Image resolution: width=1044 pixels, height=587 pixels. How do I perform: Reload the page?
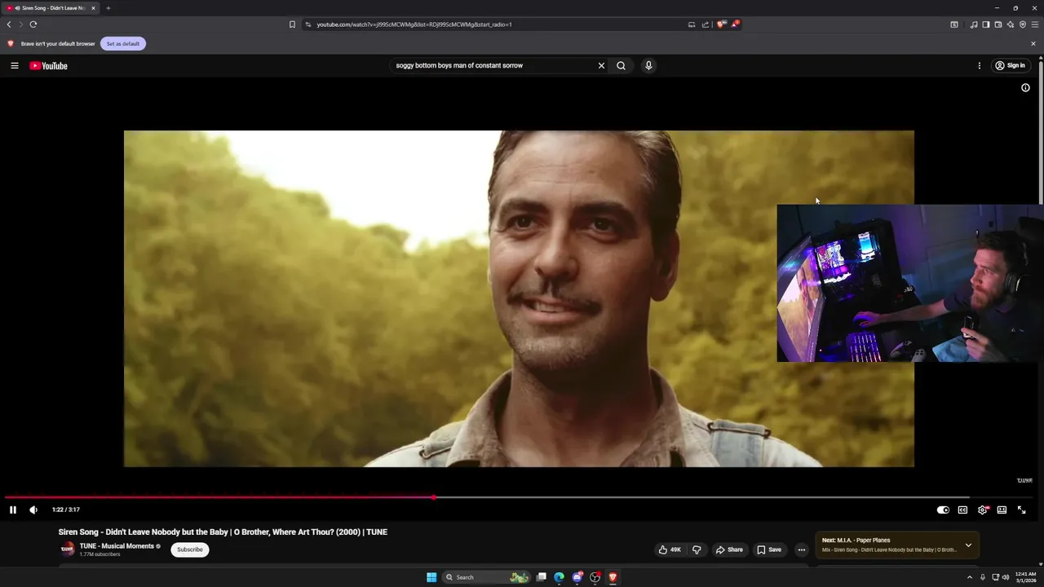(33, 24)
